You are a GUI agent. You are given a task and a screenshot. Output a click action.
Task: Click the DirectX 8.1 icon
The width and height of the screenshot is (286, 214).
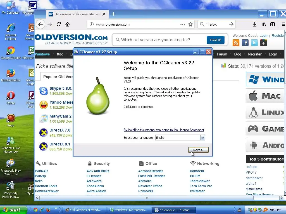click(x=44, y=147)
